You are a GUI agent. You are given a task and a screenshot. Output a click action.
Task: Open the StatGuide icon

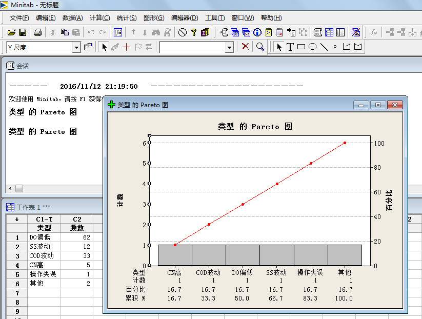click(x=205, y=33)
